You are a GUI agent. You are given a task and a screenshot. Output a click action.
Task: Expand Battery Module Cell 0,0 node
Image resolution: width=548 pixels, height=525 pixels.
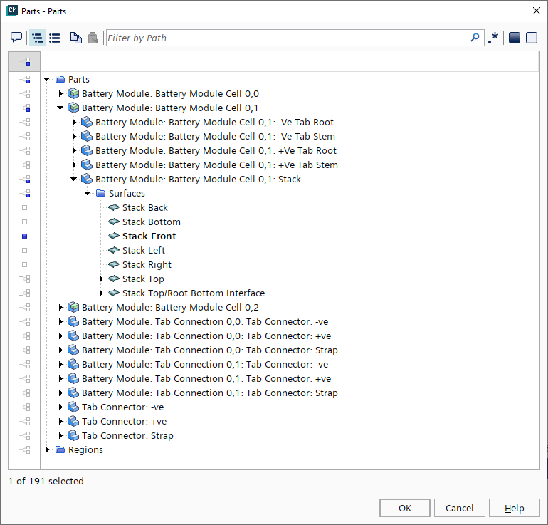click(x=60, y=93)
